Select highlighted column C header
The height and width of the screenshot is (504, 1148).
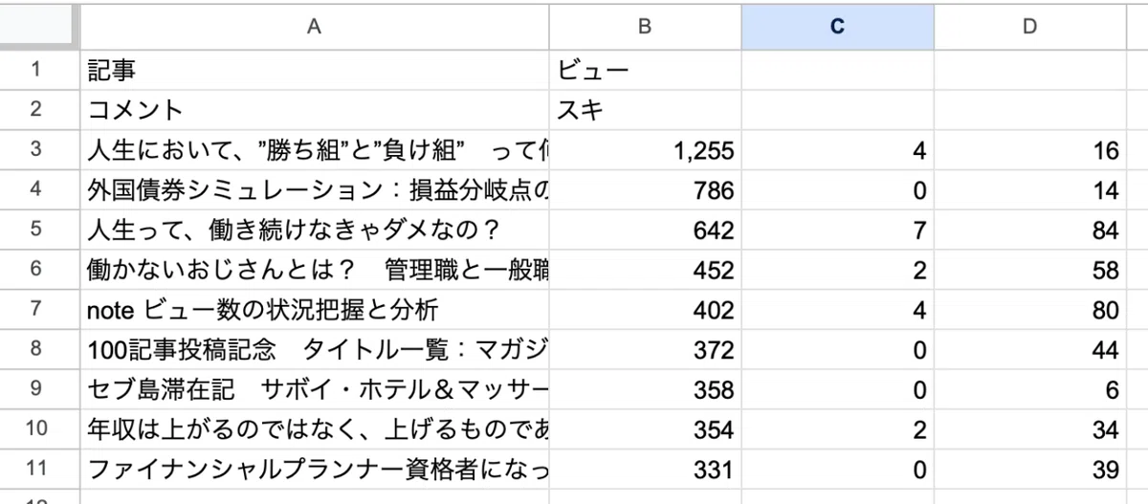[x=837, y=27]
